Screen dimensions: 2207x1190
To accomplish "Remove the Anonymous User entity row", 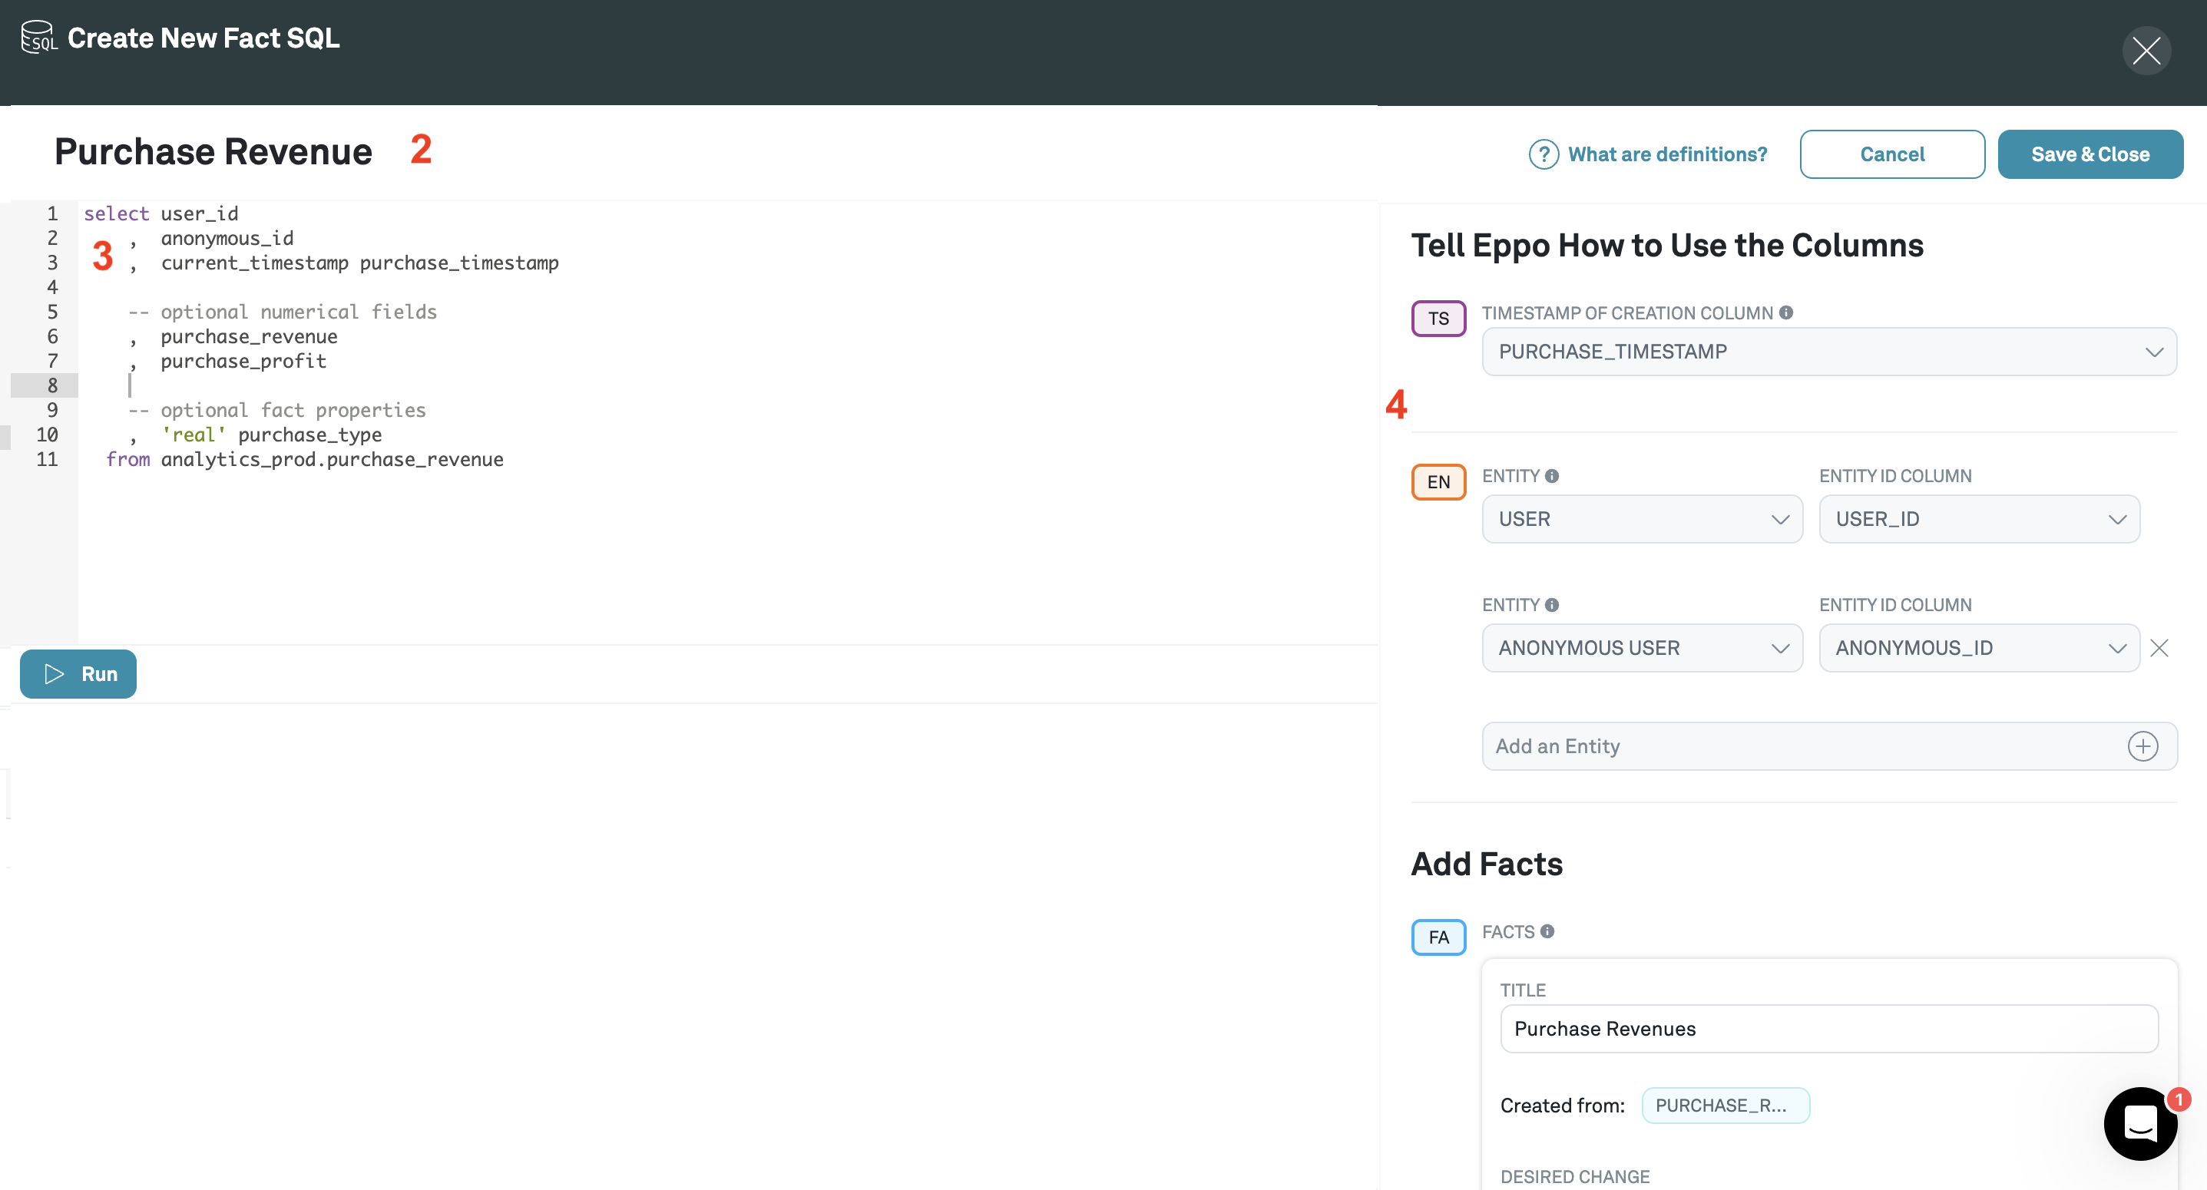I will 2159,648.
